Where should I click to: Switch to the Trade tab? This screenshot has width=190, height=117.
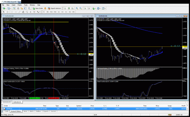click(x=7, y=111)
